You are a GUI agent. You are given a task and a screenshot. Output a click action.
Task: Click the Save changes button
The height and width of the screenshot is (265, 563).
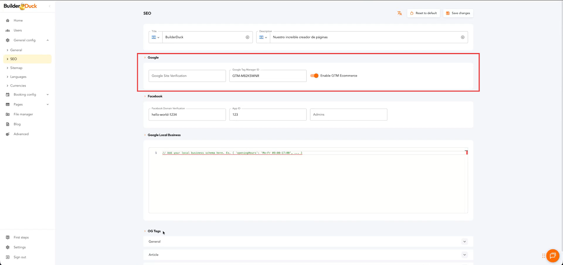(x=458, y=13)
